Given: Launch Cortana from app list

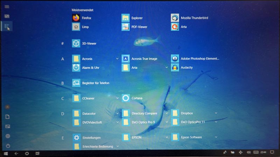Looking at the screenshot, I should coord(132,98).
